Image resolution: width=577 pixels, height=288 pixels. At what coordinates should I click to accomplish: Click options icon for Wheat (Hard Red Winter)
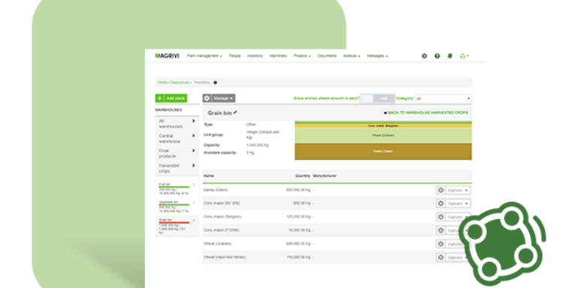click(440, 257)
